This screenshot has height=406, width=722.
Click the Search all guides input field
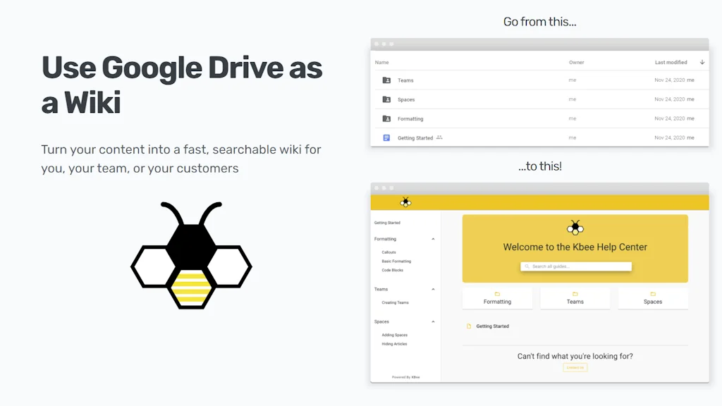click(575, 266)
